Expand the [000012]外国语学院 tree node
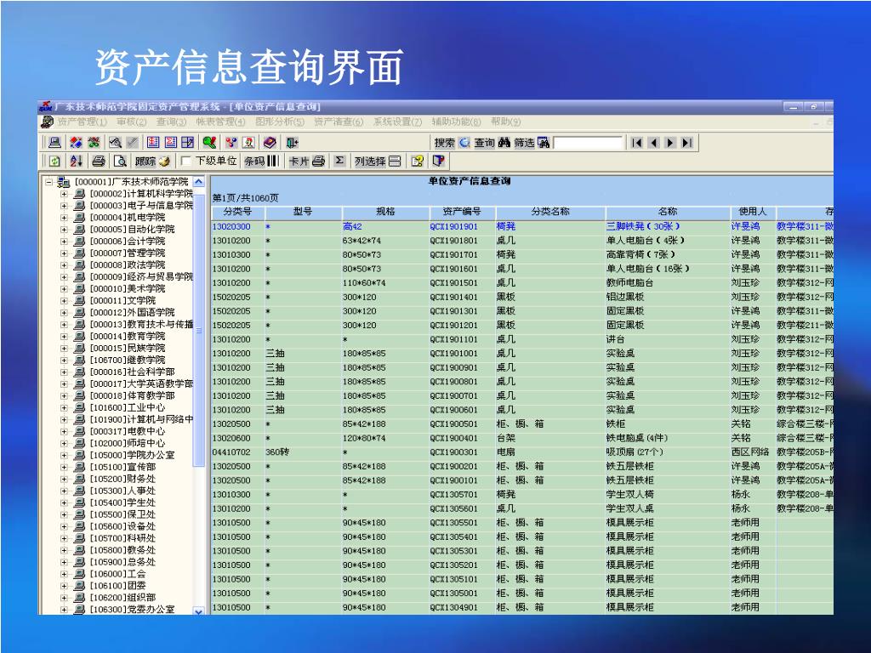 click(64, 313)
